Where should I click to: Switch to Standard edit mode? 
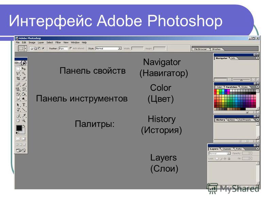click(18, 139)
